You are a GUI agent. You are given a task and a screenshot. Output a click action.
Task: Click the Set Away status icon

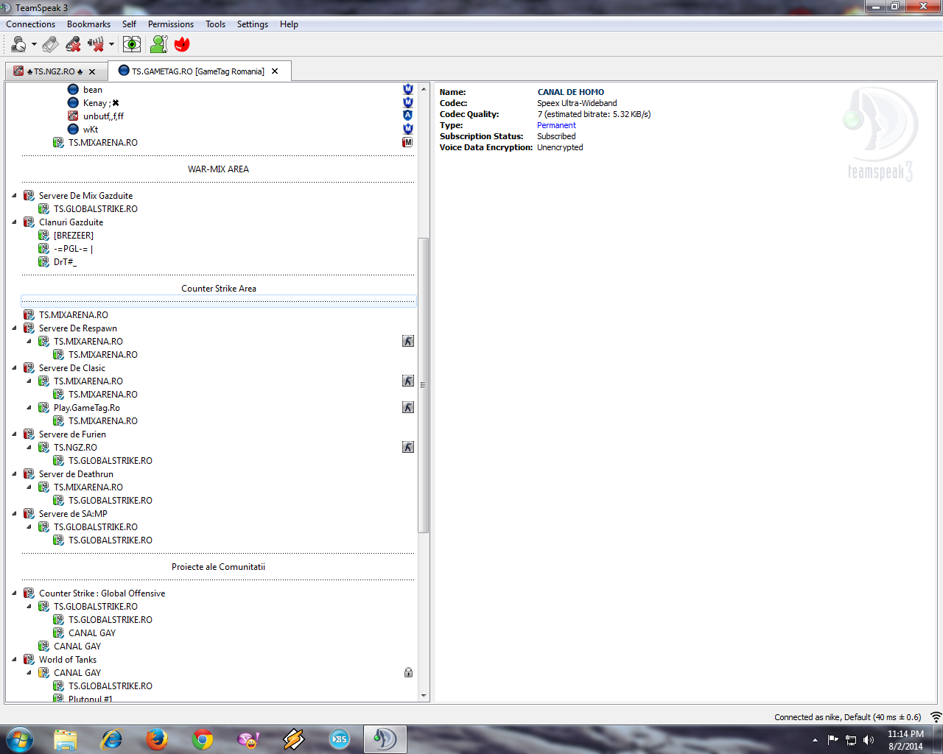point(18,45)
